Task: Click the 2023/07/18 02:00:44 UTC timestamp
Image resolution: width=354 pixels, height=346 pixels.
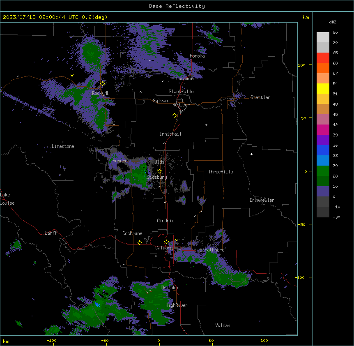Action: pyautogui.click(x=55, y=17)
